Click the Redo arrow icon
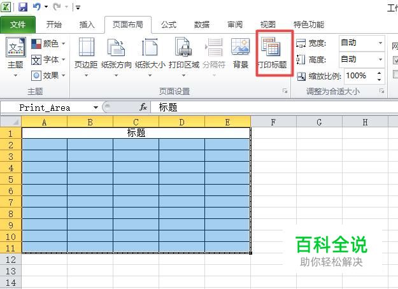398x289 pixels. [x=57, y=7]
